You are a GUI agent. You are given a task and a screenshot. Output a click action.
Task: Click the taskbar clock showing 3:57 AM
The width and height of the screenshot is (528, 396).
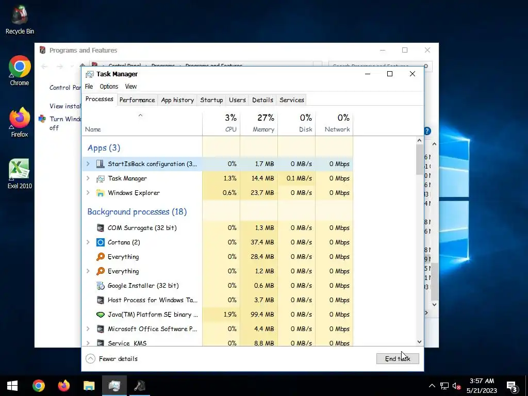482,386
